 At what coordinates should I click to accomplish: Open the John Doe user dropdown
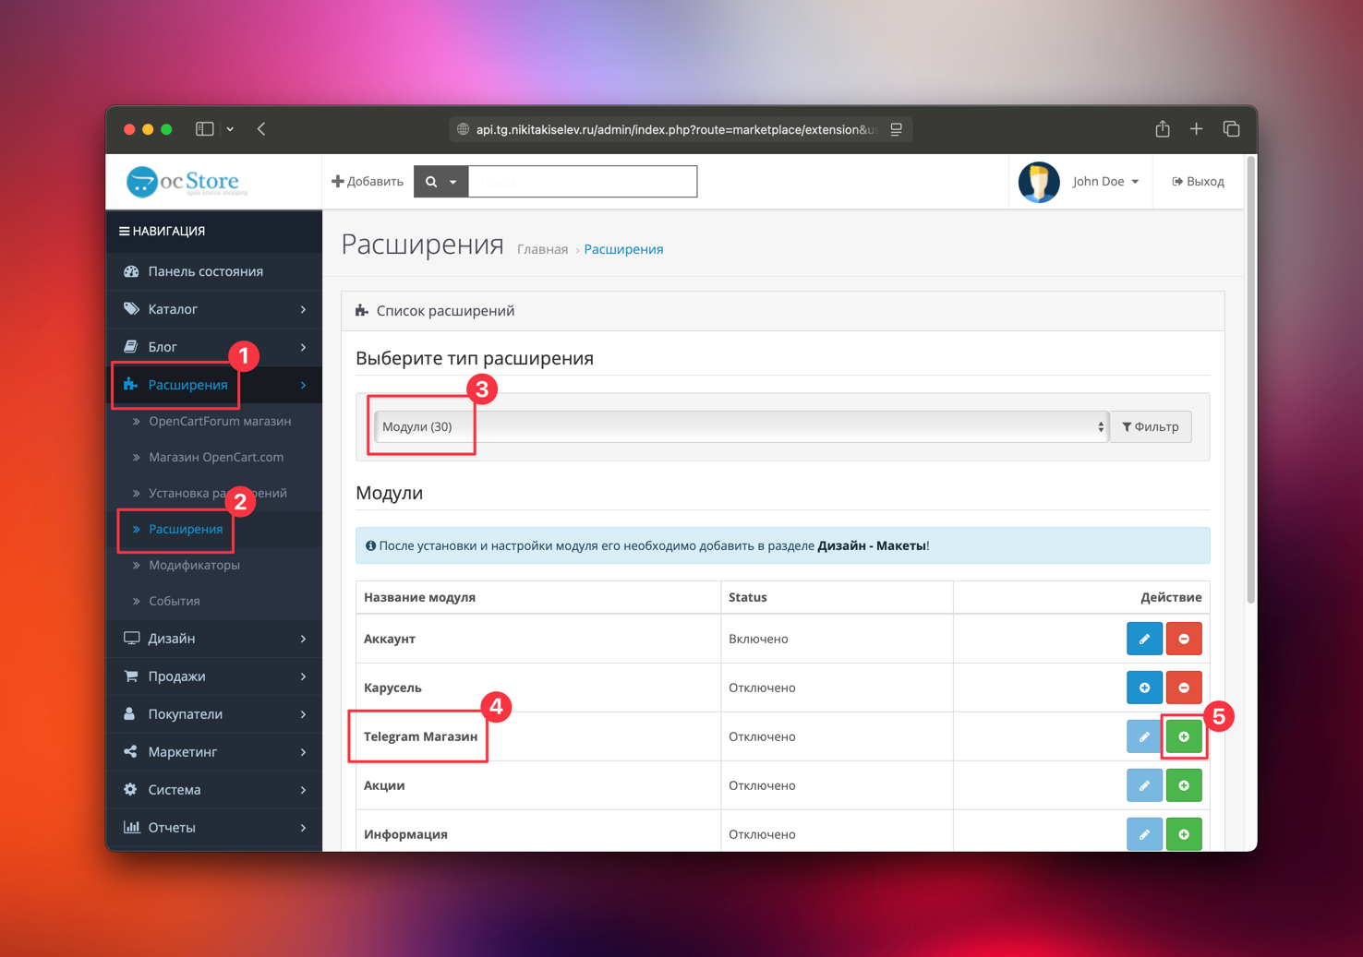pyautogui.click(x=1104, y=182)
